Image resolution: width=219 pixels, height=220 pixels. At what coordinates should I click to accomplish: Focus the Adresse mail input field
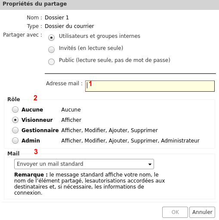[x=150, y=86]
